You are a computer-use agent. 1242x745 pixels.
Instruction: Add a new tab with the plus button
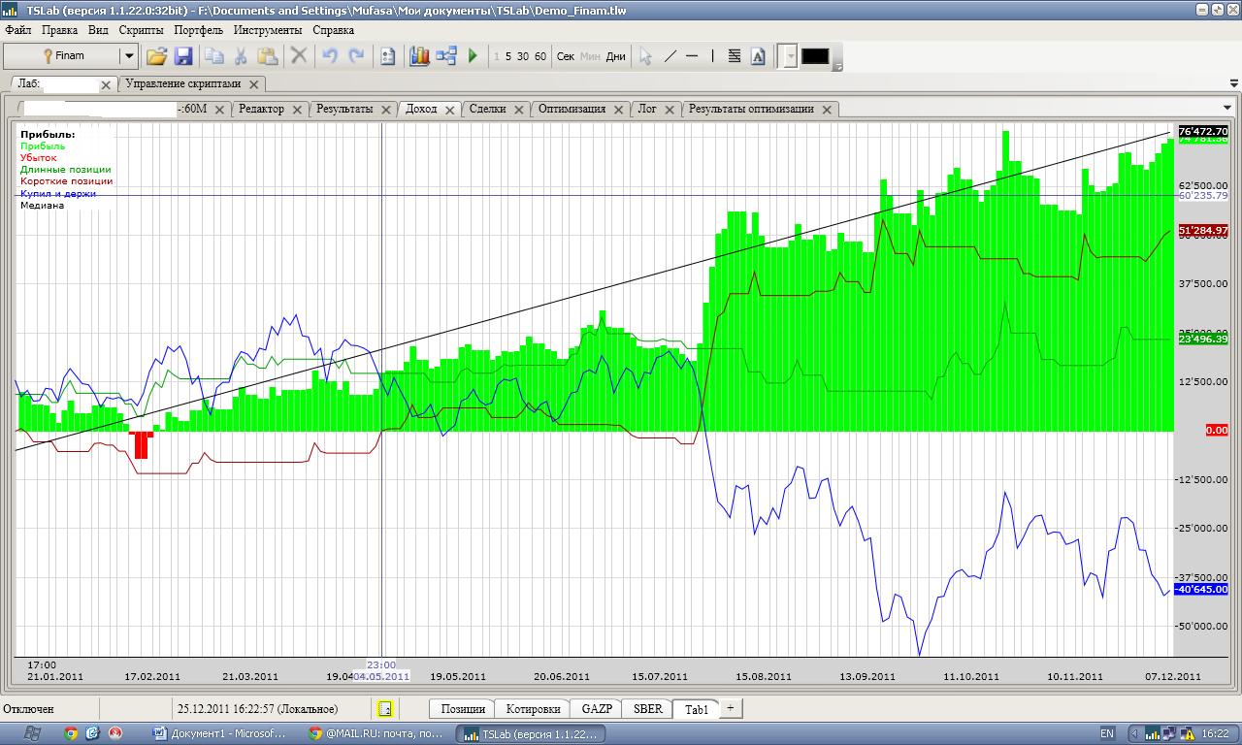point(730,708)
